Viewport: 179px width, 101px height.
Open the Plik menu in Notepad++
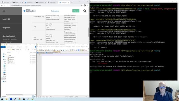(37, 47)
